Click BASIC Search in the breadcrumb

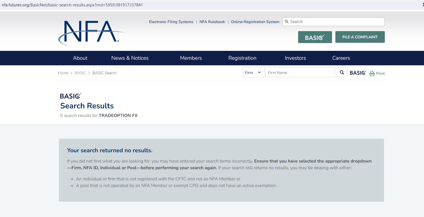[x=104, y=73]
